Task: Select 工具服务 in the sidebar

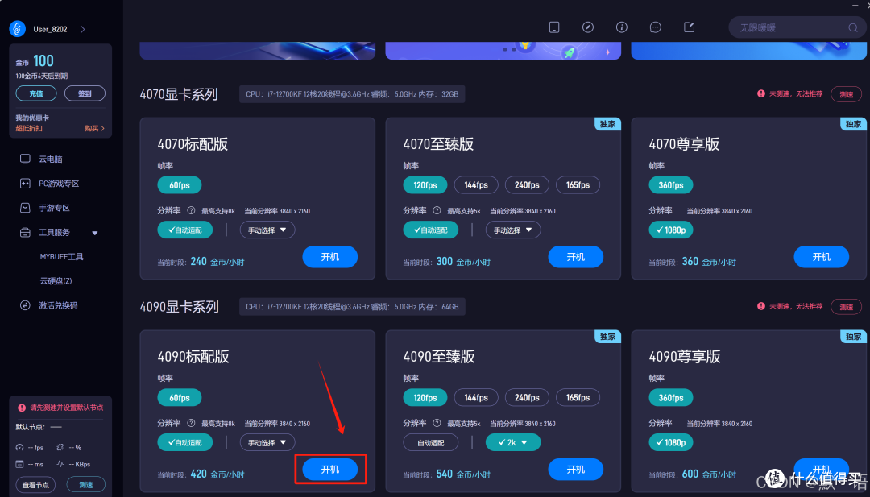Action: pyautogui.click(x=55, y=233)
